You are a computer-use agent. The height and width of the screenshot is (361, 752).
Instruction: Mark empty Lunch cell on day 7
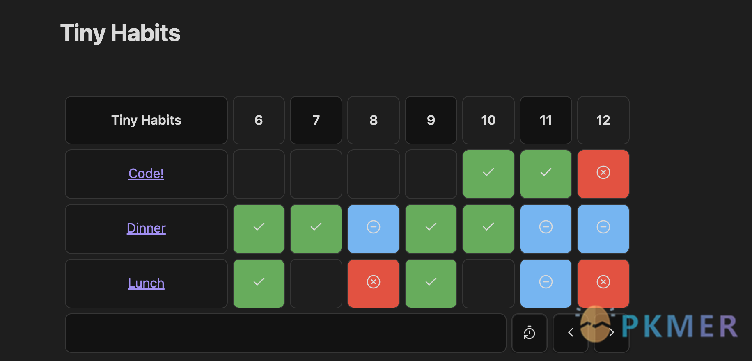316,283
